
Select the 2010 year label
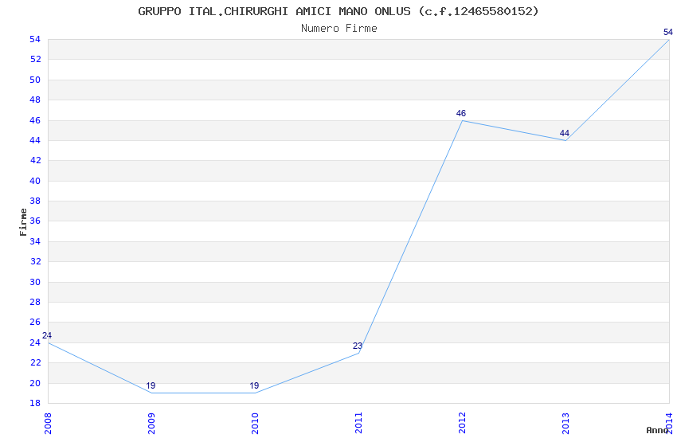coord(255,424)
